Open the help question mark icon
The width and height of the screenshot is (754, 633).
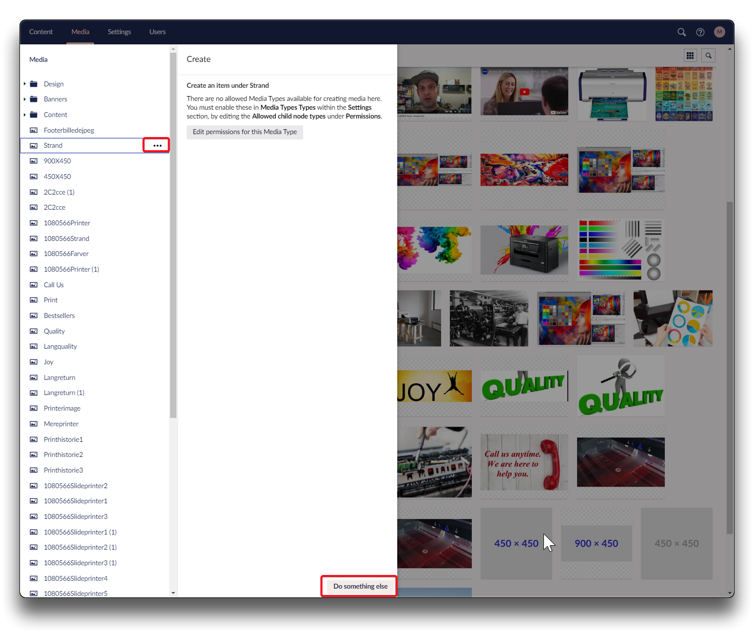point(700,32)
